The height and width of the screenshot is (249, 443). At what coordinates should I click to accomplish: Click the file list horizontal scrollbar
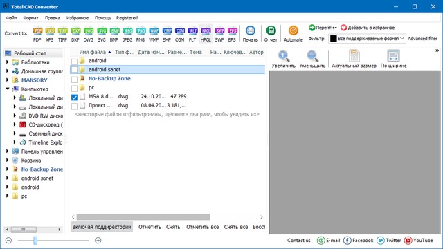143,217
